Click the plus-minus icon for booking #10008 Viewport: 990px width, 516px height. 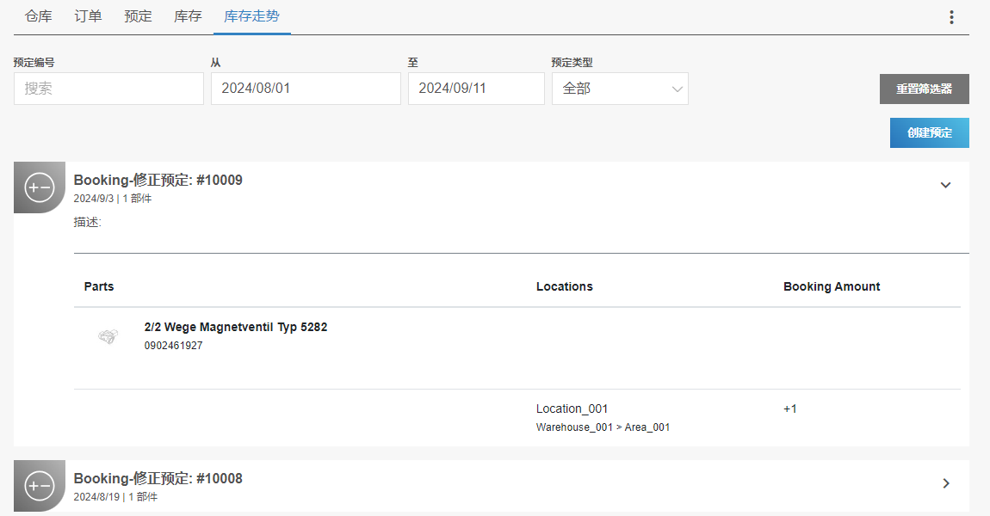tap(40, 486)
